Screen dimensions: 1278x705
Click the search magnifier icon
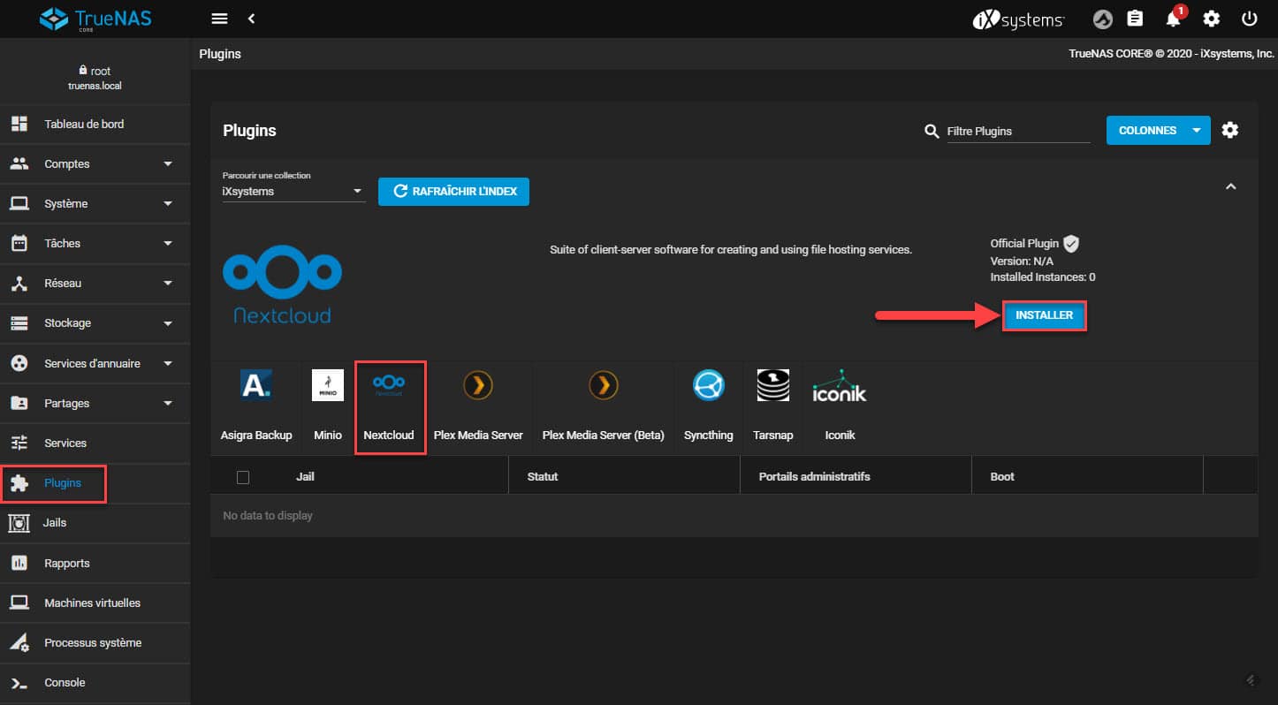click(932, 131)
